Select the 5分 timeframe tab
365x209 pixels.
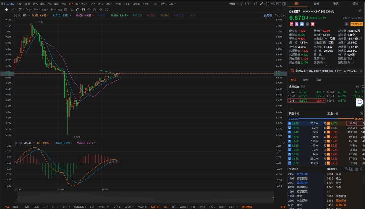pos(84,4)
